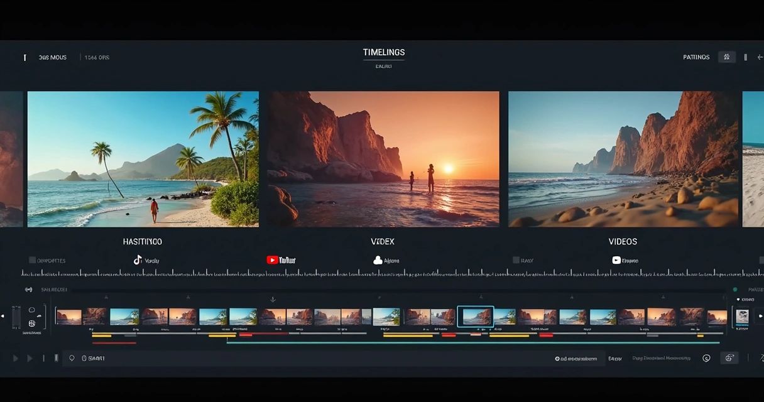Click the bottom-bar label with a dot icon

576,359
